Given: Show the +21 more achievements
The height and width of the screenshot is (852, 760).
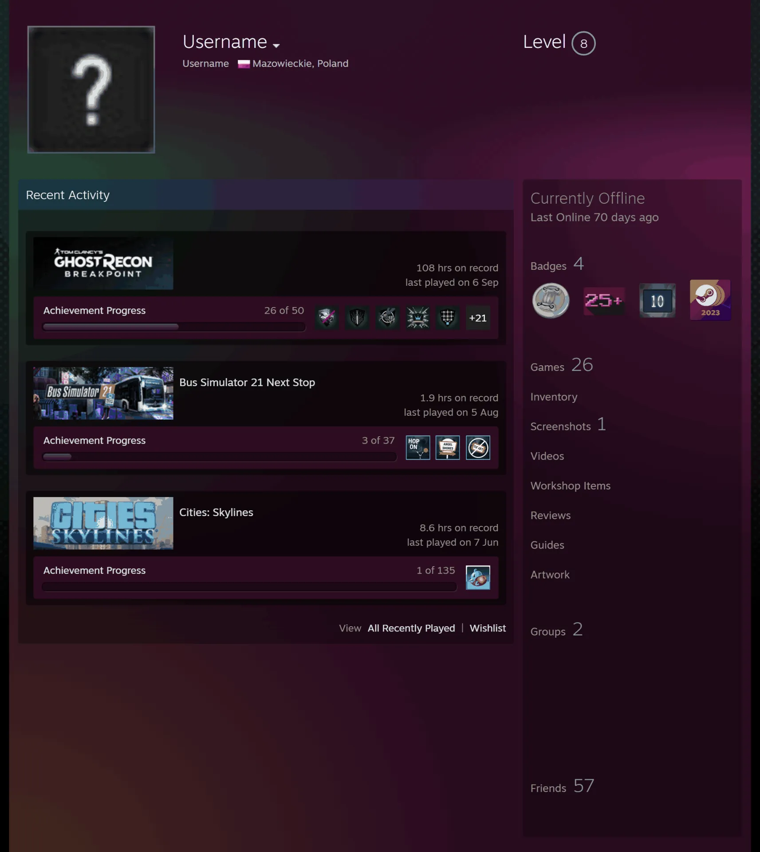Looking at the screenshot, I should point(478,318).
